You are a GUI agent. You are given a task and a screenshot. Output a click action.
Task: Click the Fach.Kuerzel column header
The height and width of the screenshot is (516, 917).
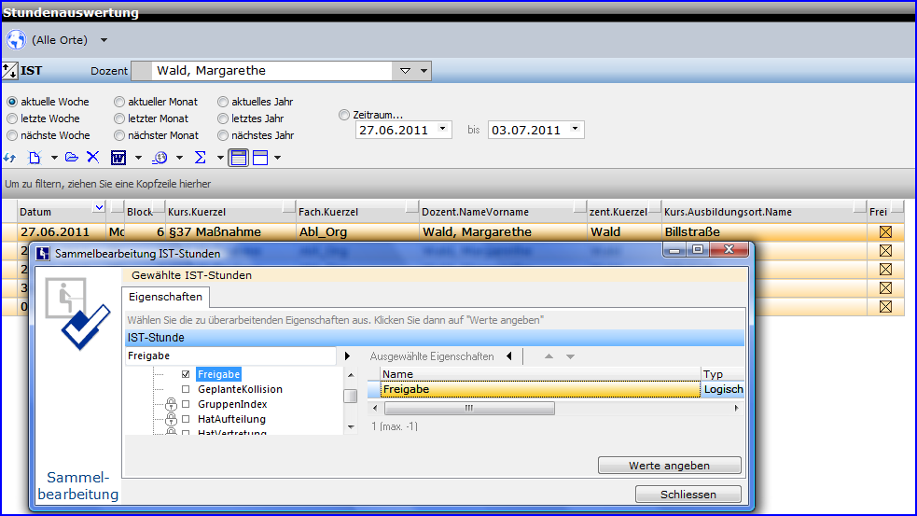pos(357,212)
